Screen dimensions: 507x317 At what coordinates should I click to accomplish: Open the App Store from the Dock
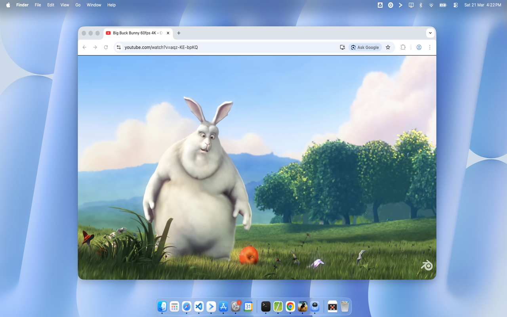(x=223, y=306)
